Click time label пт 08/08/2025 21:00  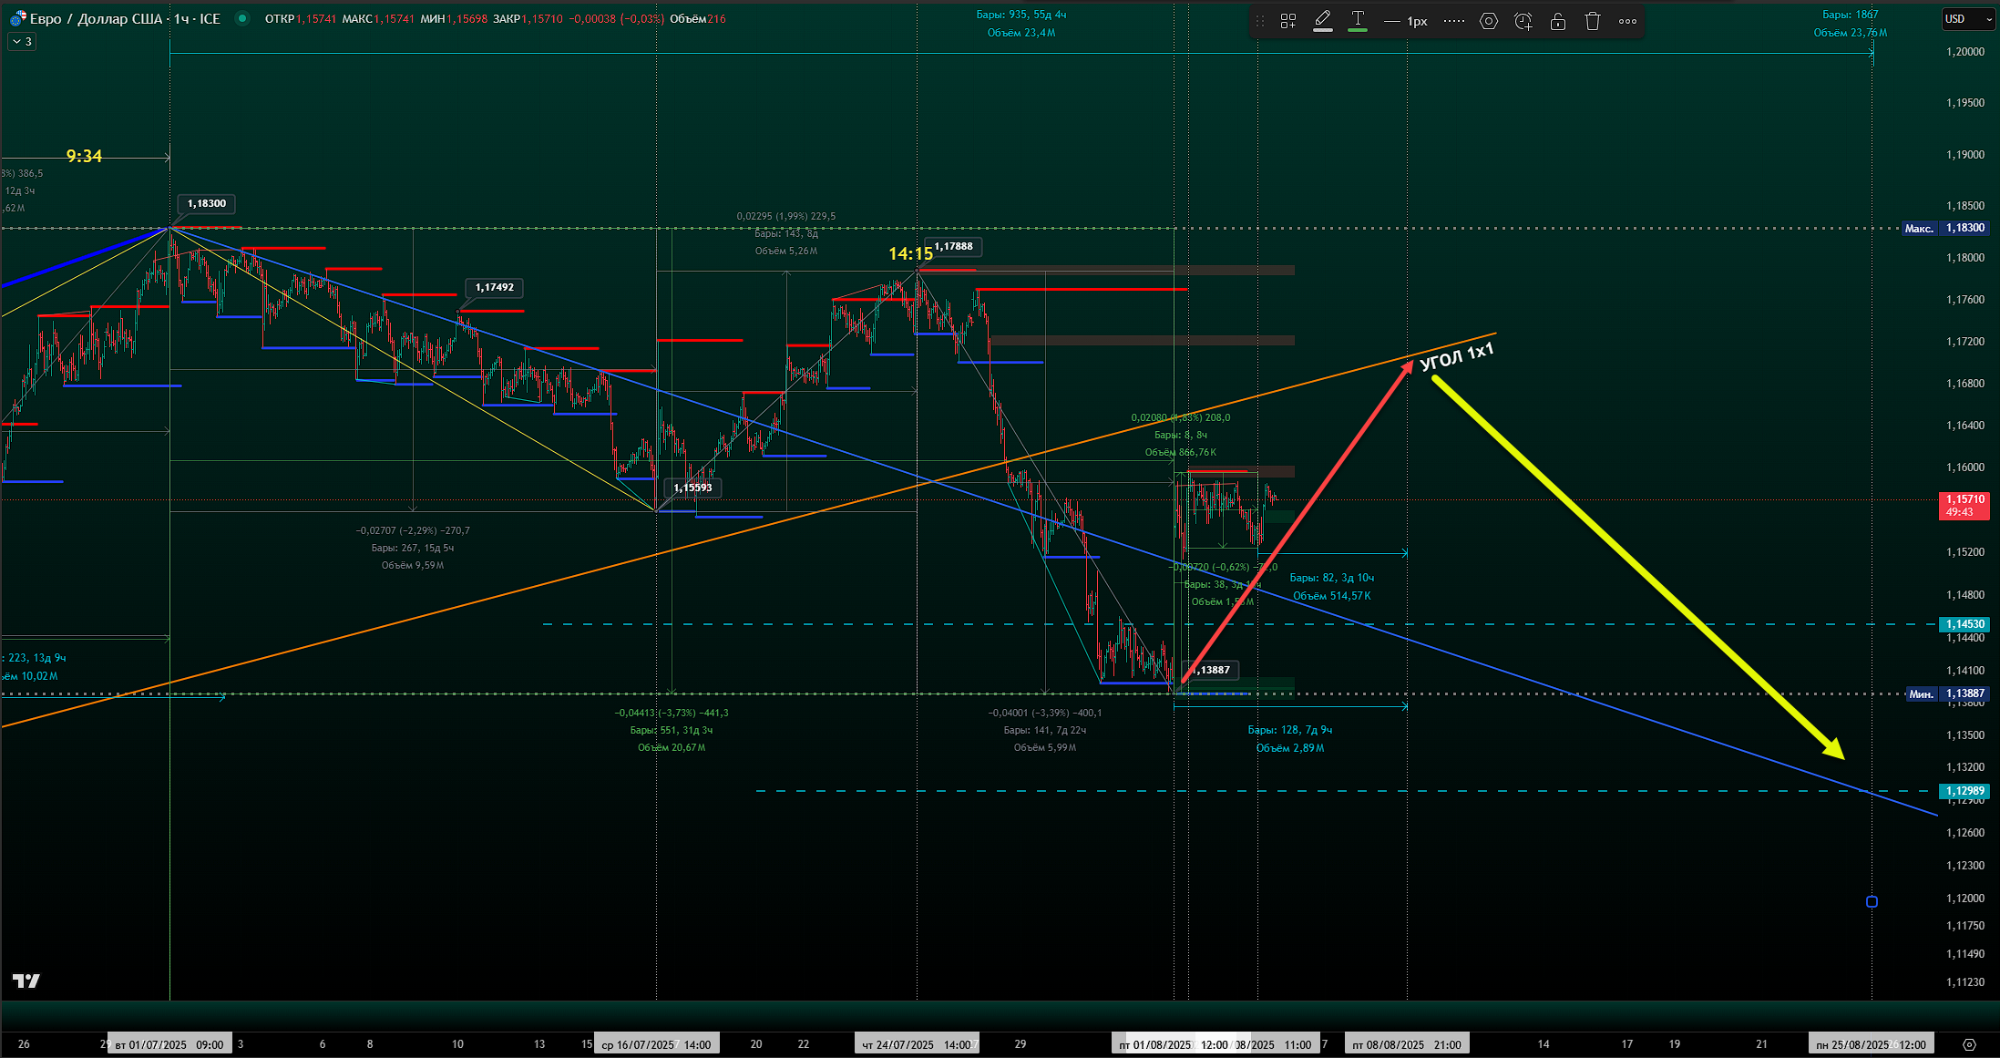coord(1407,1044)
